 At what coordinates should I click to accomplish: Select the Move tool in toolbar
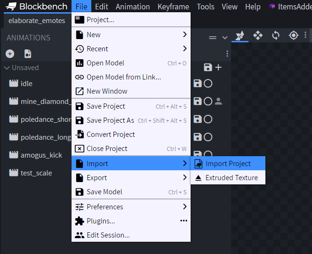click(x=258, y=36)
